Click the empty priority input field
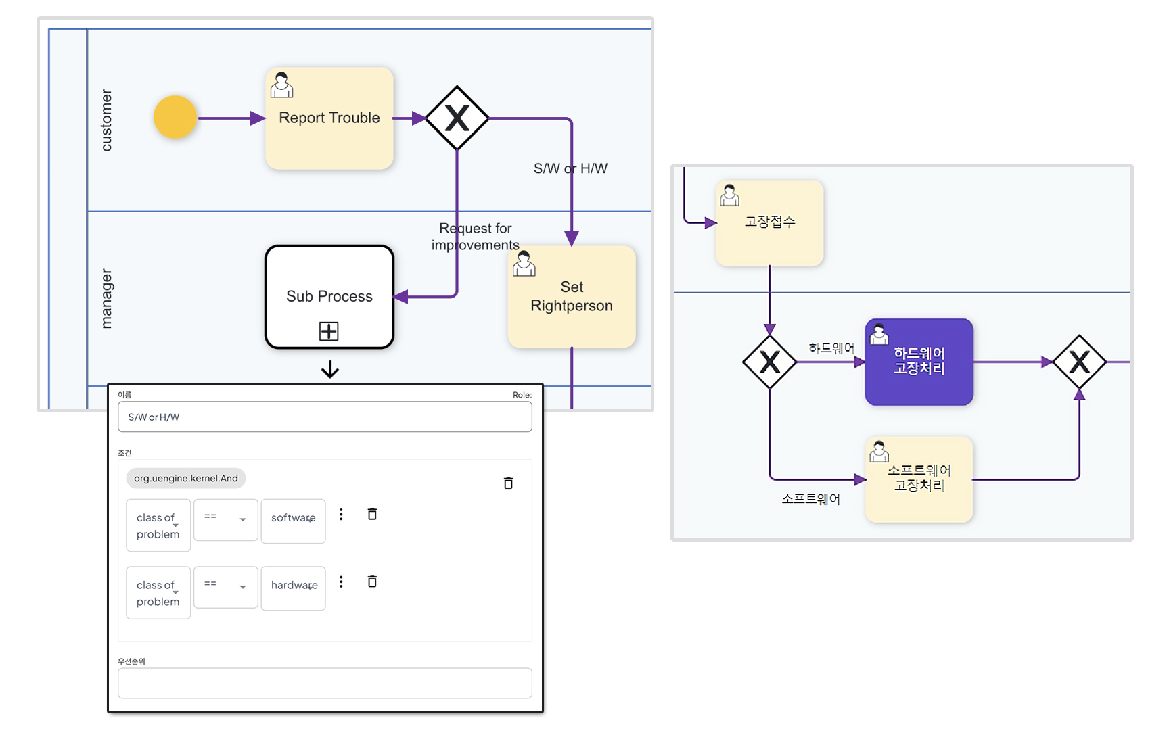 (325, 683)
